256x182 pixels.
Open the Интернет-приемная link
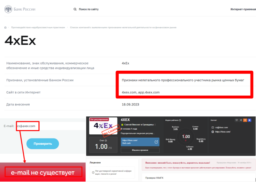pos(243,9)
